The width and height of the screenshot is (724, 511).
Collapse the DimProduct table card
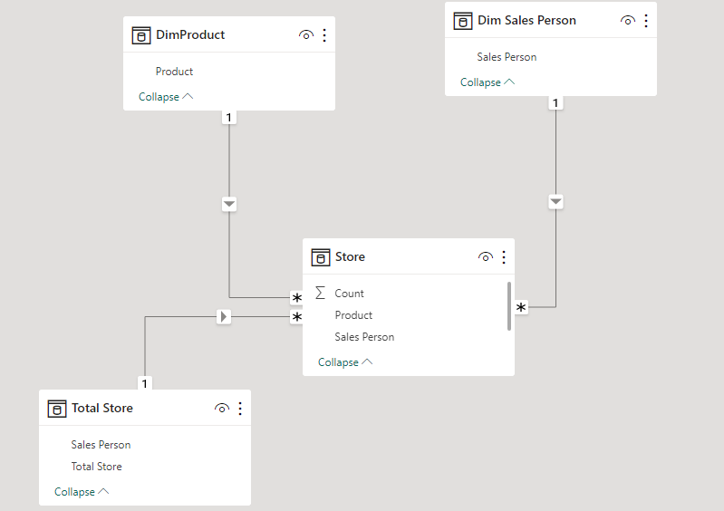(x=166, y=97)
